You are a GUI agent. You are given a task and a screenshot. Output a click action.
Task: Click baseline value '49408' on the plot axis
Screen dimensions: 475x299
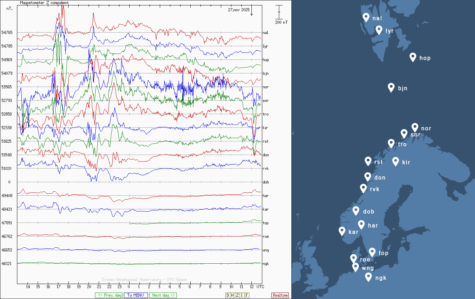pos(7,196)
